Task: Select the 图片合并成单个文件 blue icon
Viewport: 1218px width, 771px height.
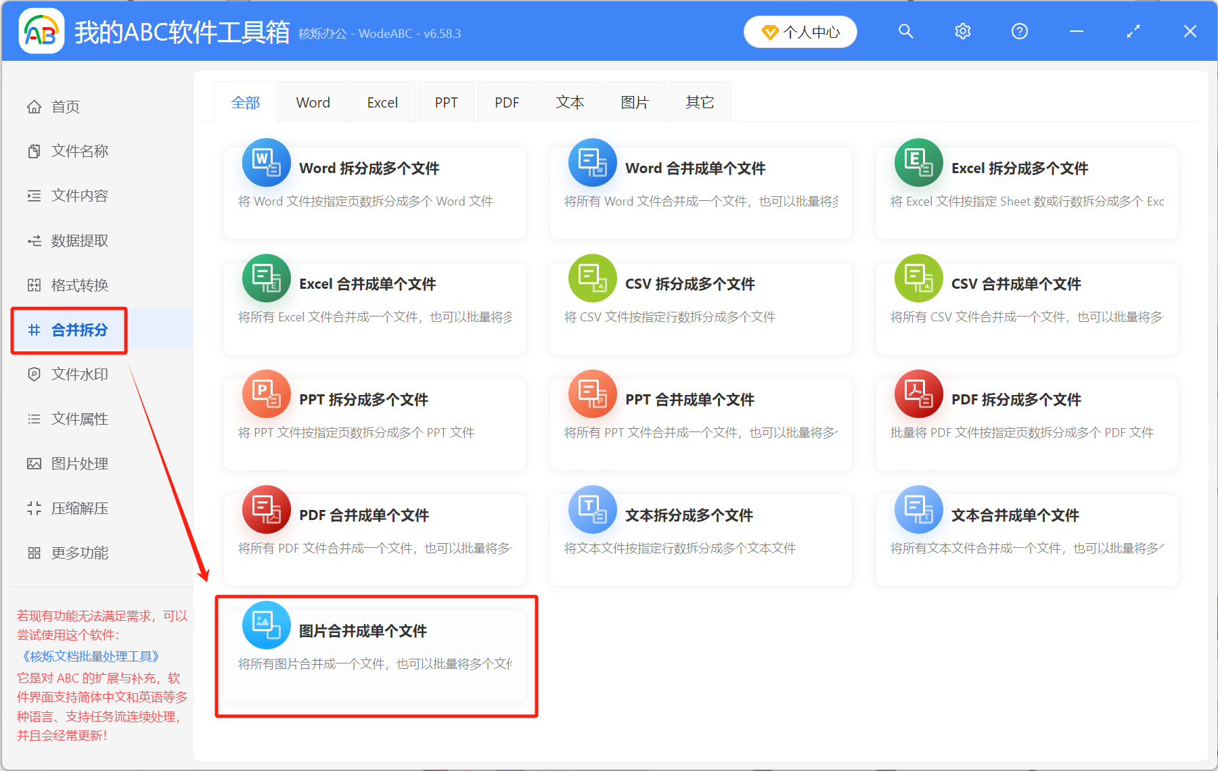Action: coord(266,625)
